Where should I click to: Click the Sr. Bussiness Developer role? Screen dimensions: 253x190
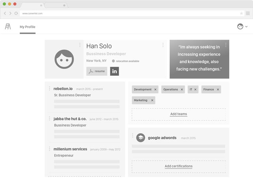(72, 95)
